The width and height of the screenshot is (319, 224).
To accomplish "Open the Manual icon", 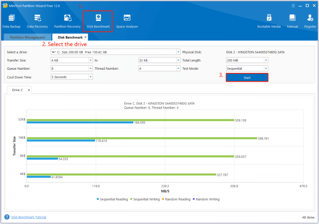I will (x=292, y=21).
